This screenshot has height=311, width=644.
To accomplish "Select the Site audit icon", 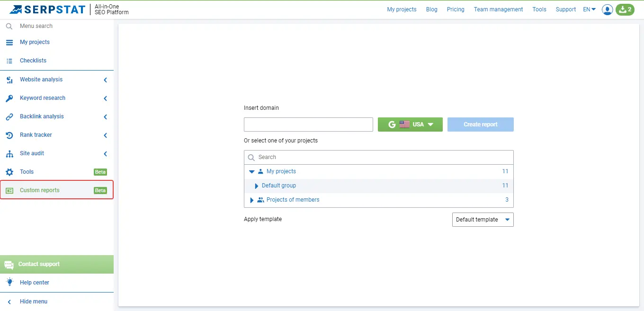I will click(x=9, y=153).
